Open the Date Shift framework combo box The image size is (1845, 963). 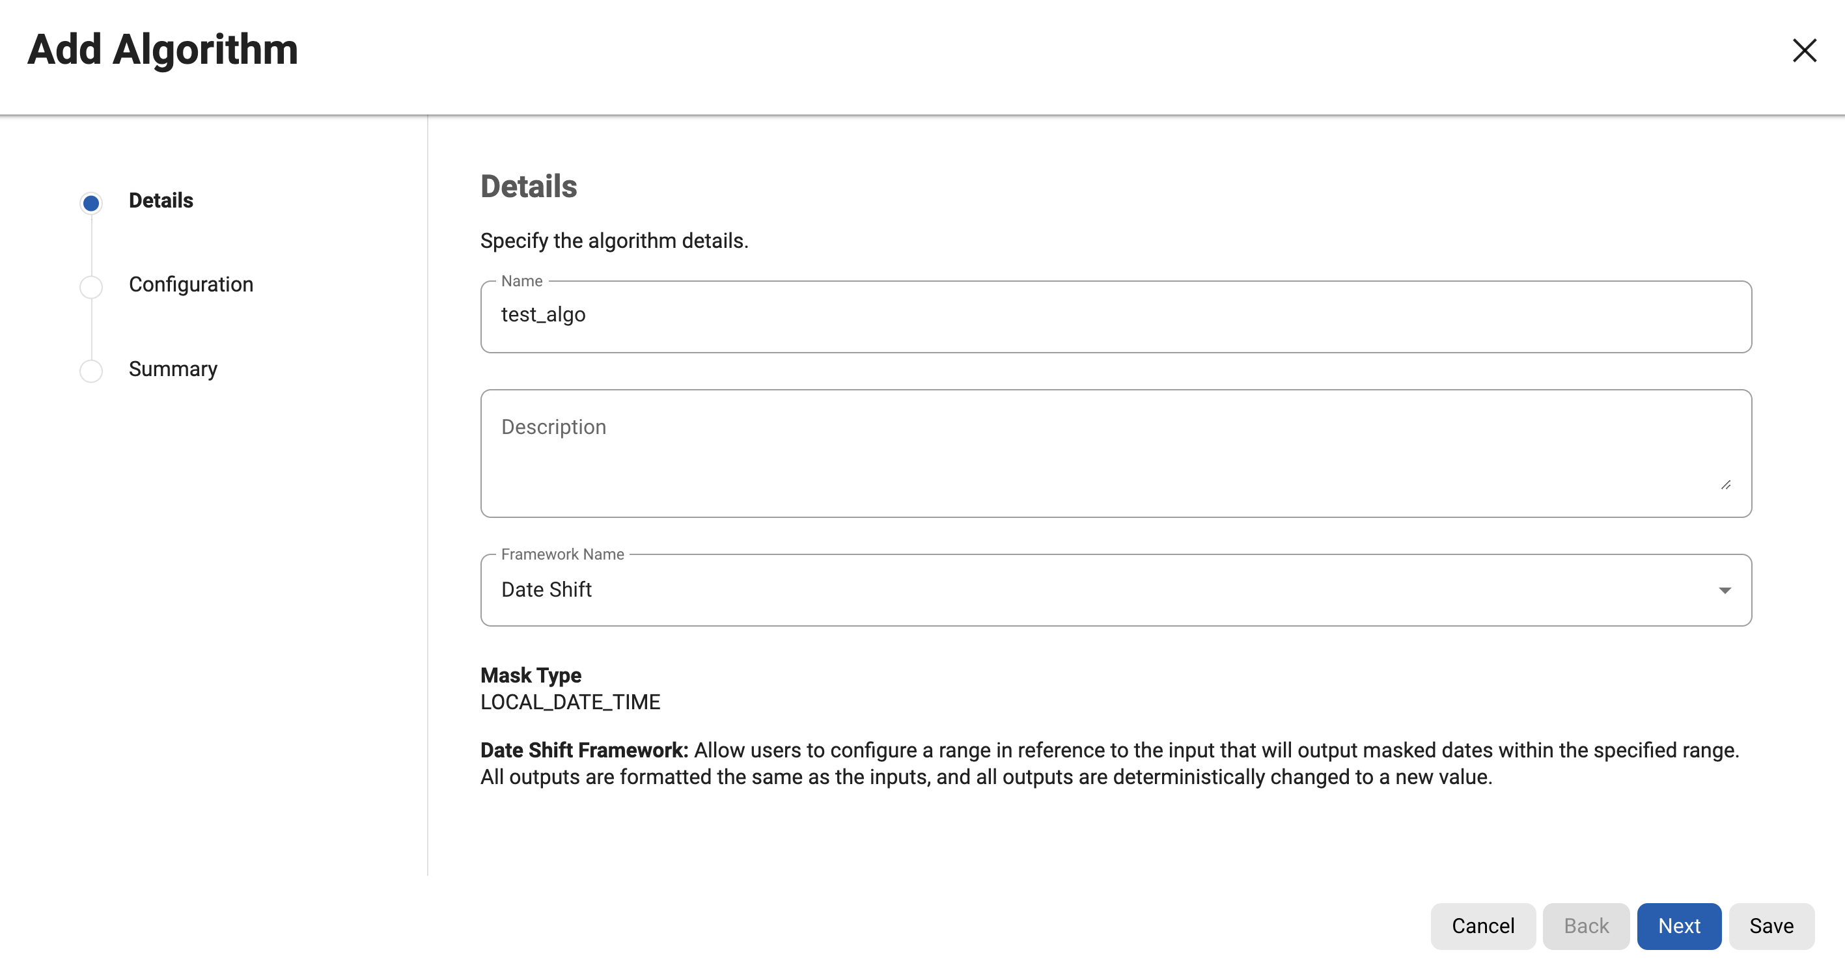[x=1074, y=590]
